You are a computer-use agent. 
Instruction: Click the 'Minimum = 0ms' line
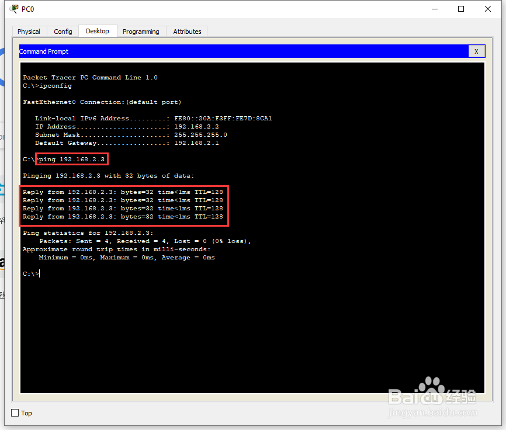127,258
